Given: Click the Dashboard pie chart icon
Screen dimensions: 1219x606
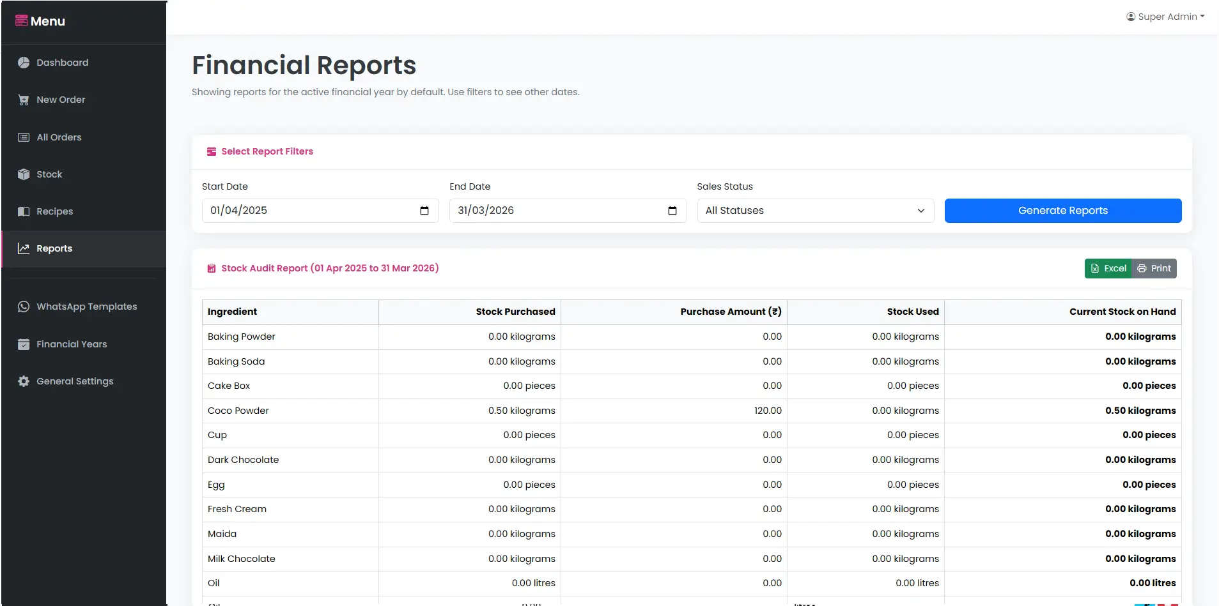Looking at the screenshot, I should click(x=24, y=63).
